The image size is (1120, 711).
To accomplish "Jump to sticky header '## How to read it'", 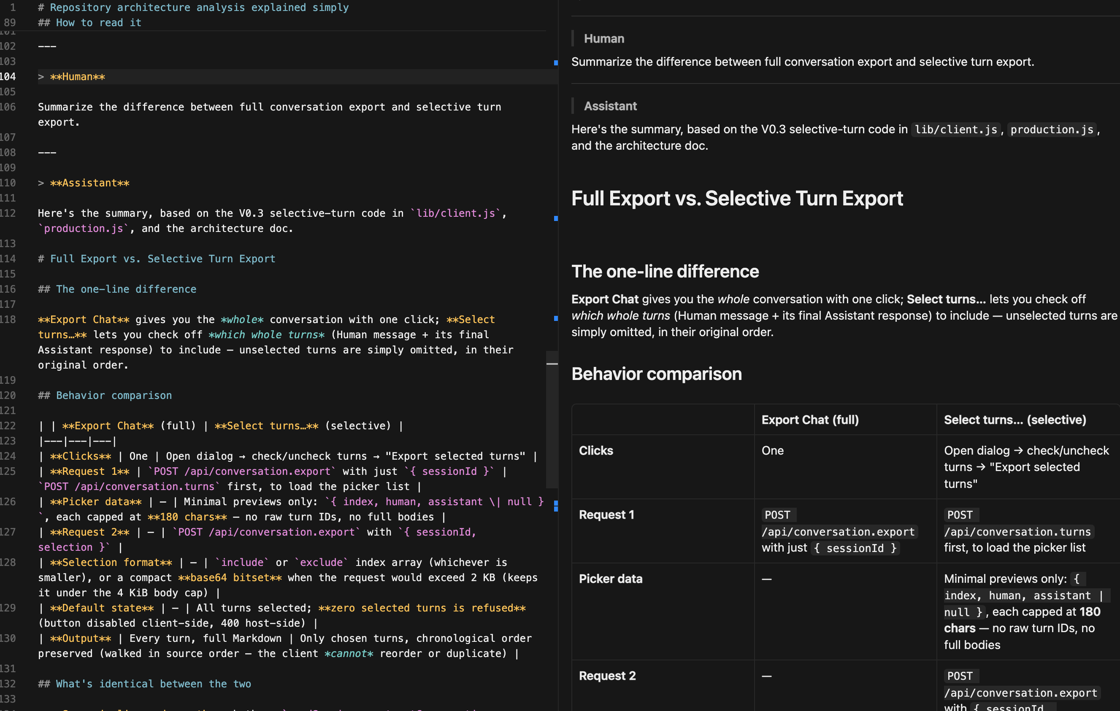I will [x=89, y=23].
